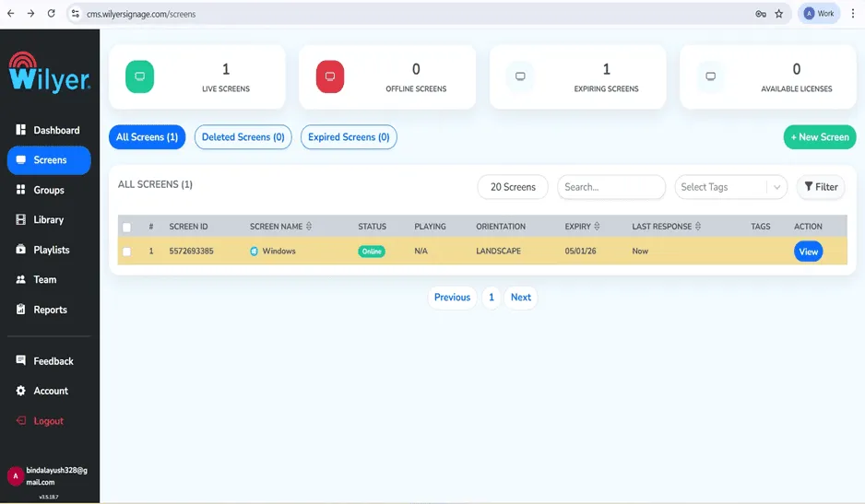Click the ALL SCREENS (1) heading
Viewport: 865px width, 504px height.
coord(155,184)
